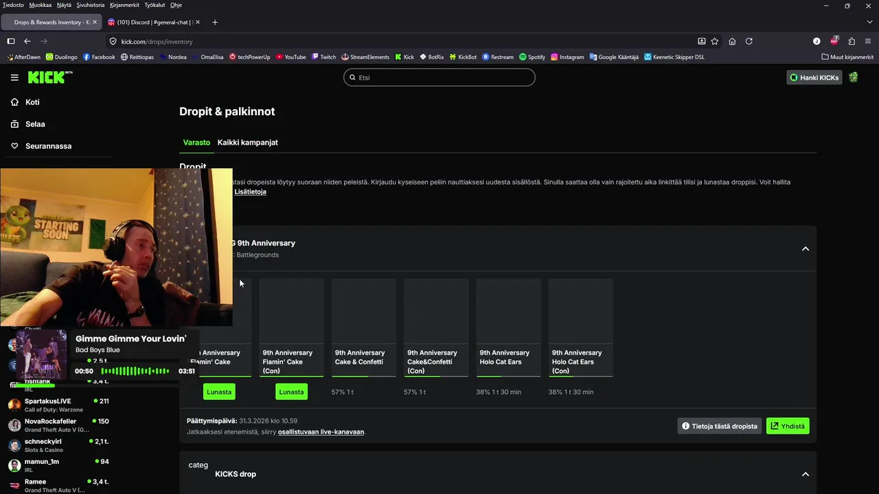Toggle the browser sidebar icon

point(11,41)
